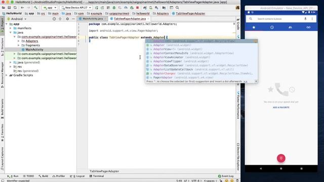Tap the microphone icon in the emulator search bar

pyautogui.click(x=305, y=19)
